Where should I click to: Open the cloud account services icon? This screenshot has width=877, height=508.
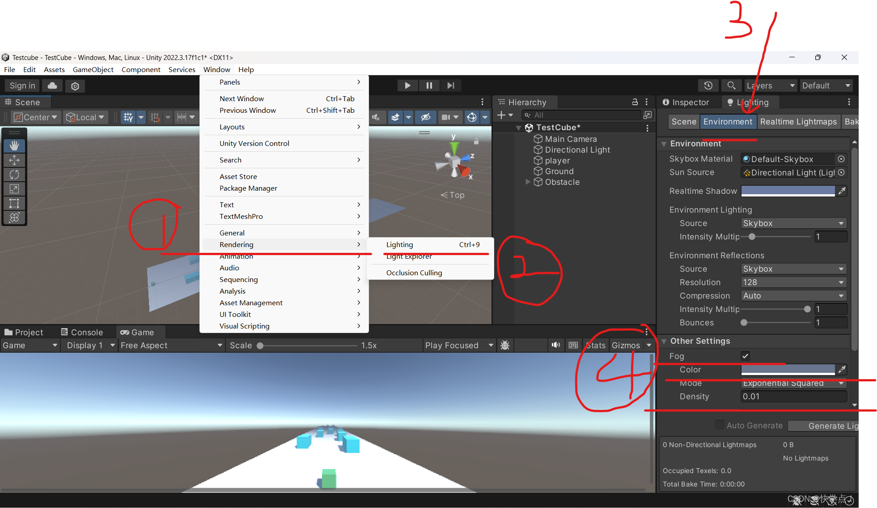52,85
